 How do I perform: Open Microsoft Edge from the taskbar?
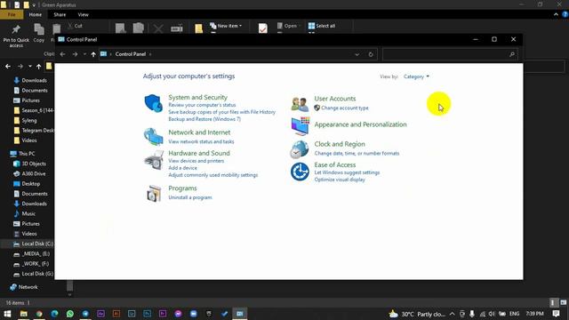(54, 314)
